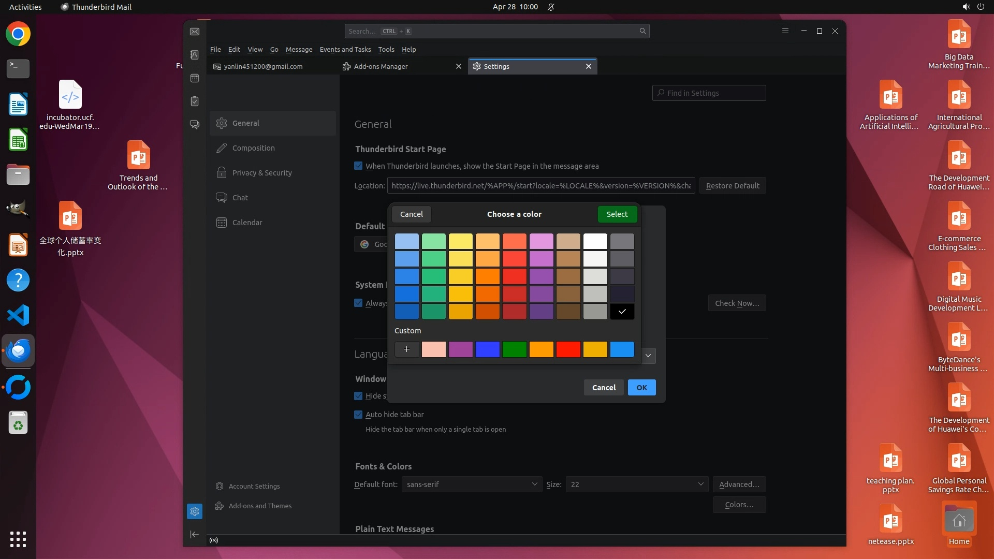Open the Chat space icon
Image resolution: width=994 pixels, height=559 pixels.
195,125
